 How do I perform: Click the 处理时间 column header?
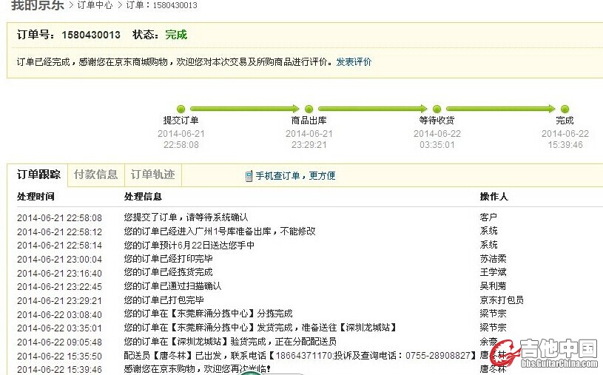click(x=36, y=197)
